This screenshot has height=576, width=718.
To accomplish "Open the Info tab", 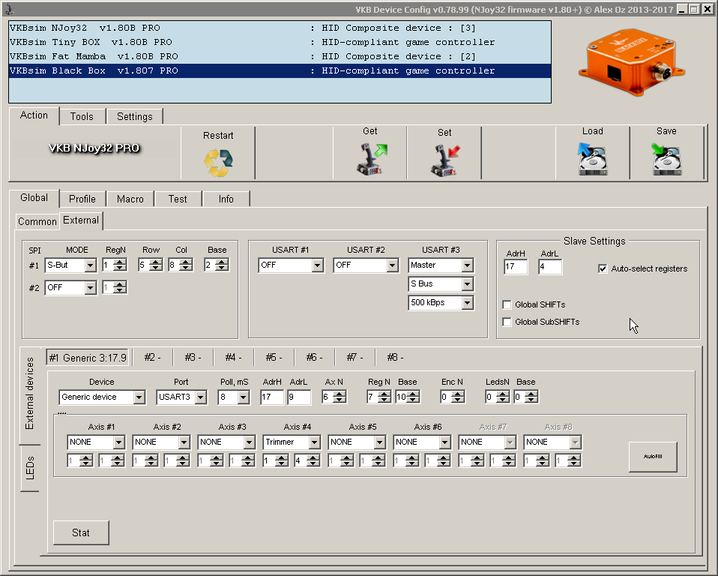I will (226, 199).
